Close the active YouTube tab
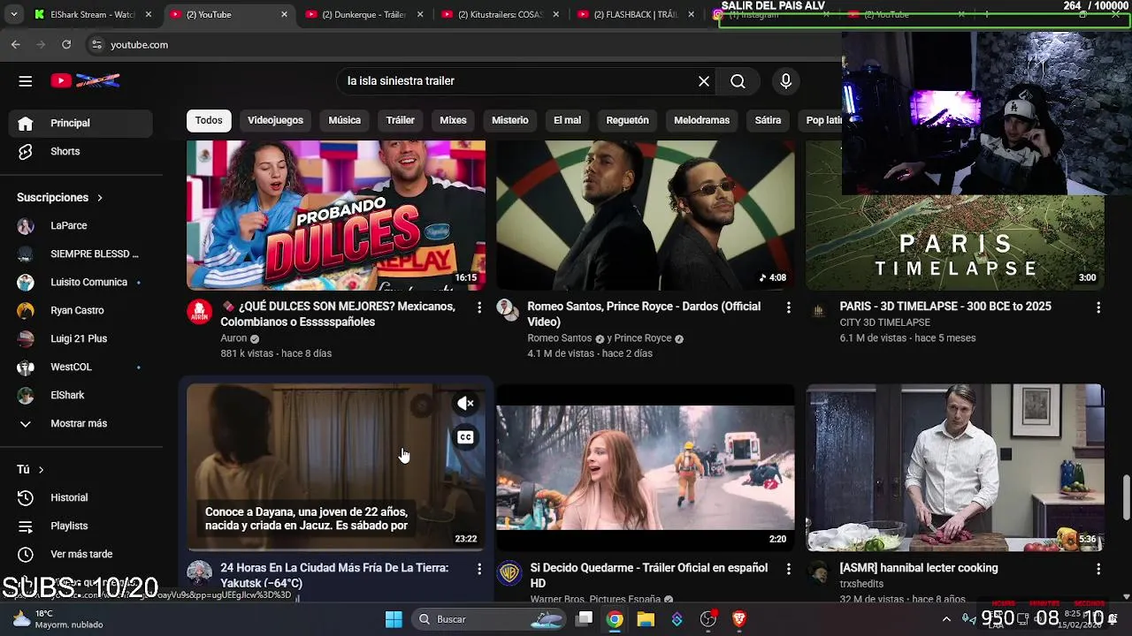Viewport: 1132px width, 636px height. [284, 15]
